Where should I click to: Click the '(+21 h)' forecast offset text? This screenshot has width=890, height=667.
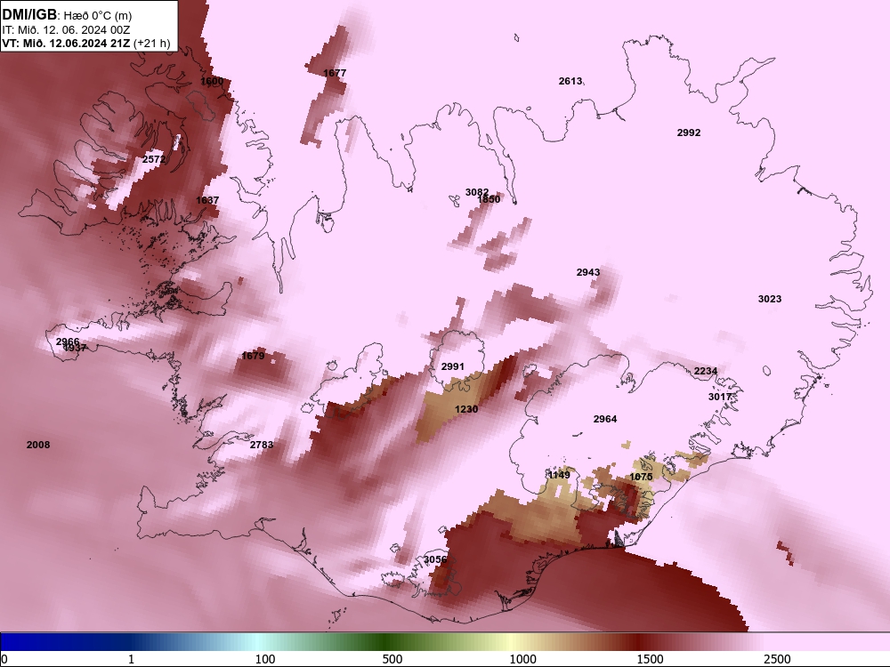(151, 43)
